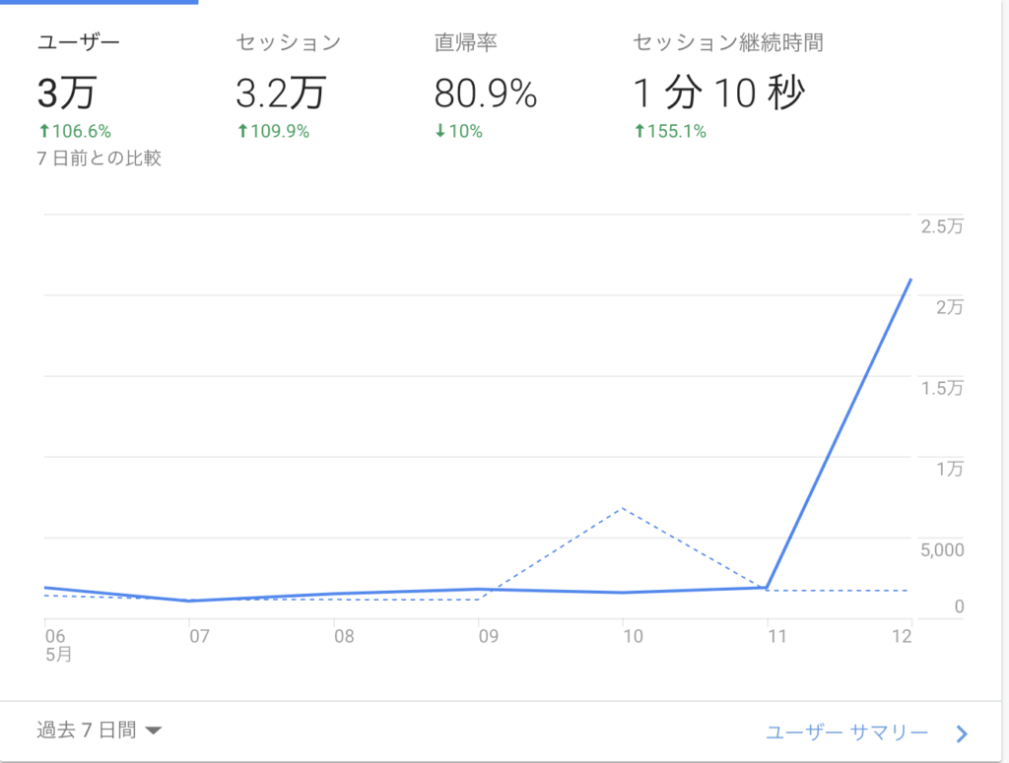Viewport: 1009px width, 763px height.
Task: Select the ユーザー metric tab
Action: (79, 43)
